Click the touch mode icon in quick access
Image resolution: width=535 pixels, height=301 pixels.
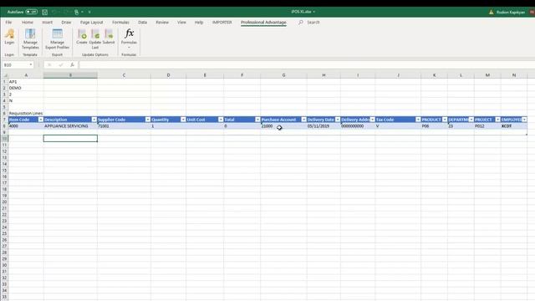click(76, 12)
